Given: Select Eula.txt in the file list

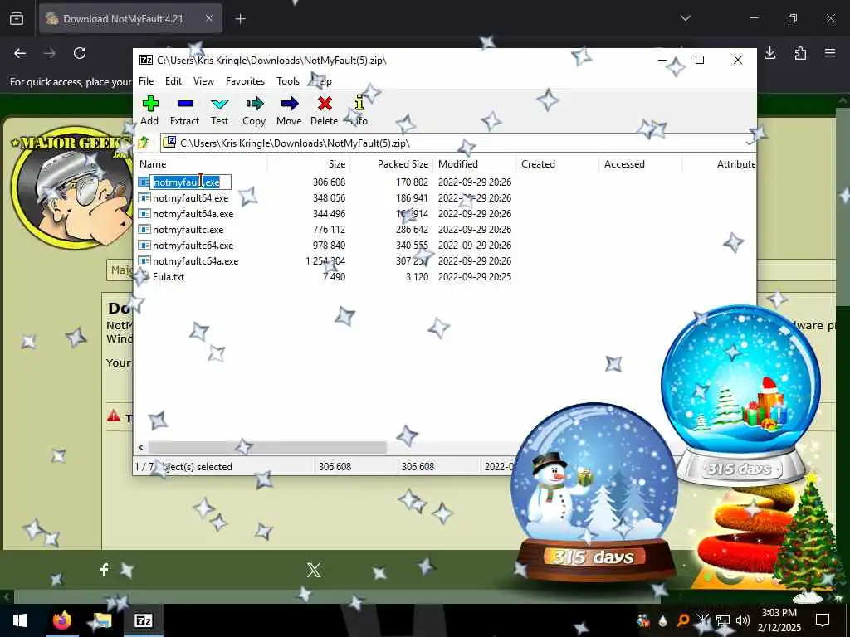Looking at the screenshot, I should (169, 277).
